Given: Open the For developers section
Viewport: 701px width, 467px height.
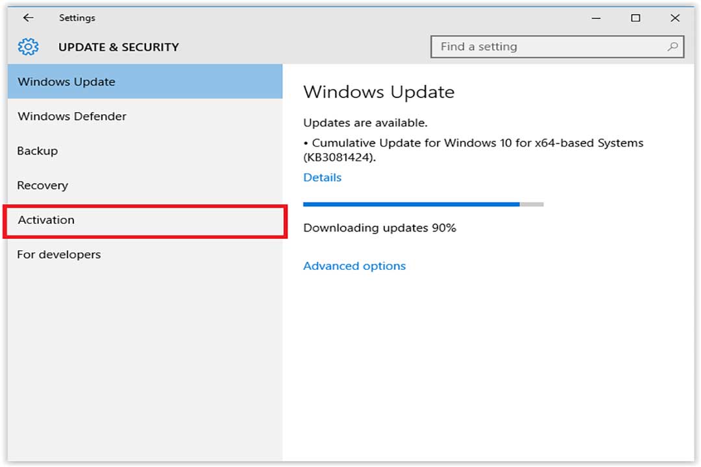Looking at the screenshot, I should (145, 255).
